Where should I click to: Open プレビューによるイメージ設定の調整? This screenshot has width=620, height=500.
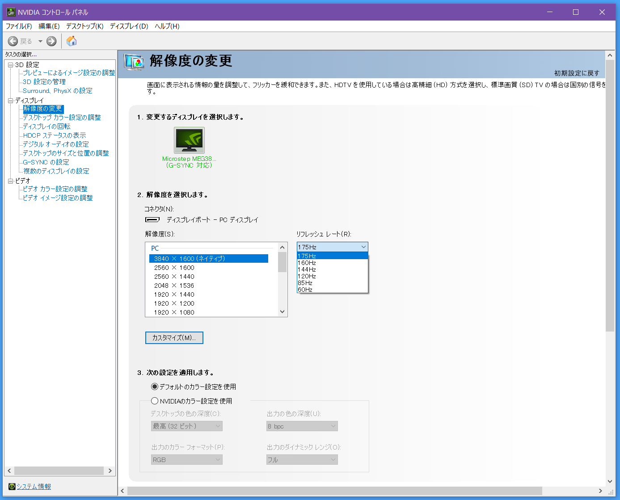[x=69, y=73]
